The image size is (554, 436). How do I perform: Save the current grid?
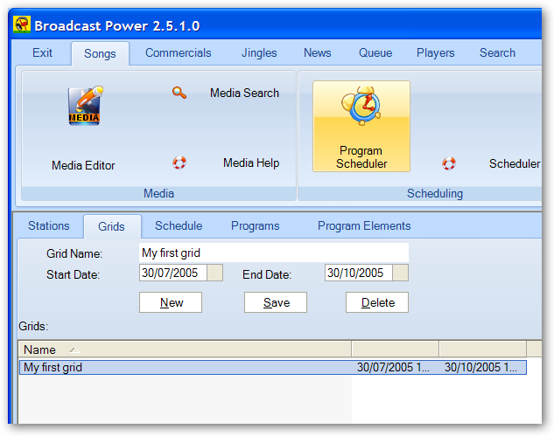(276, 302)
